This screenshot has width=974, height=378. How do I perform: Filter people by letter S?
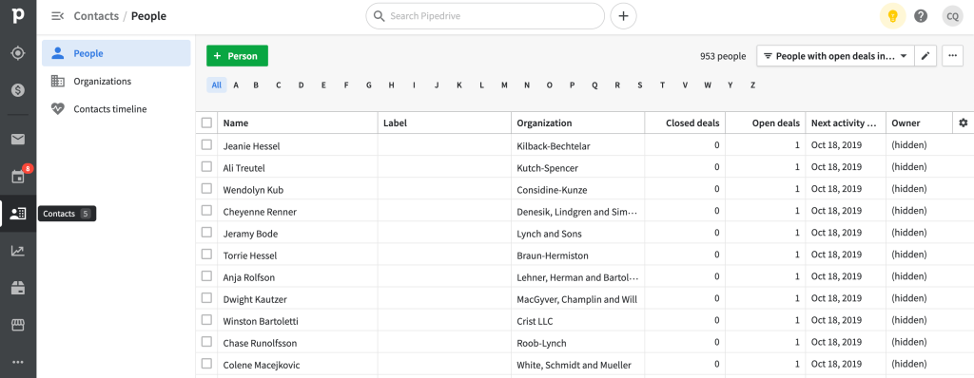click(640, 85)
